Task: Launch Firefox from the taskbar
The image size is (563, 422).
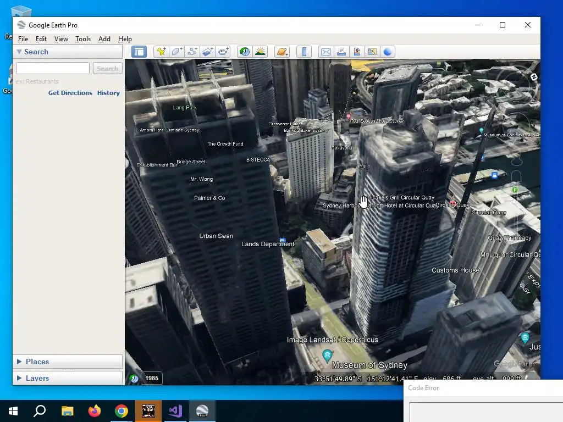Action: 95,411
